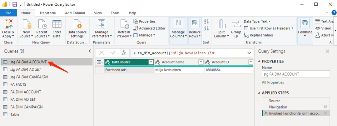Viewport: 337px width, 126px height.
Task: Select the 18840864 cell
Action: pos(229,70)
